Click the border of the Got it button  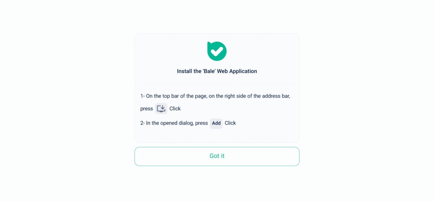click(x=217, y=147)
